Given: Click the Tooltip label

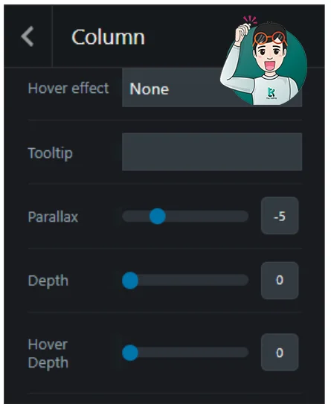Looking at the screenshot, I should pyautogui.click(x=51, y=153).
